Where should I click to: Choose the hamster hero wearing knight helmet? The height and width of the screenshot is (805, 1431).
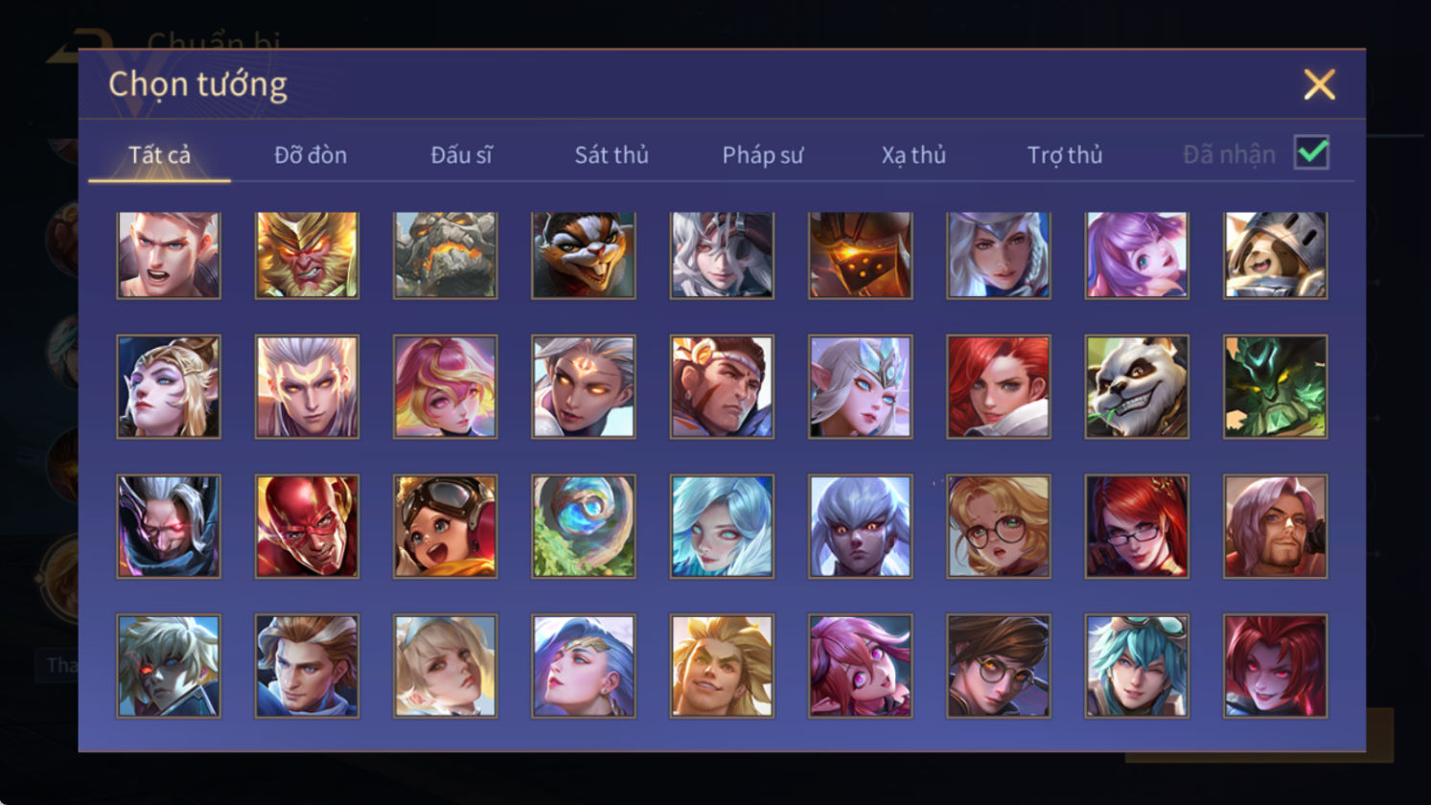pos(1275,255)
